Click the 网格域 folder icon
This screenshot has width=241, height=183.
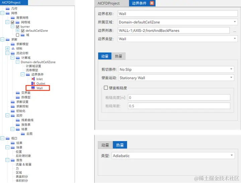point(17,22)
